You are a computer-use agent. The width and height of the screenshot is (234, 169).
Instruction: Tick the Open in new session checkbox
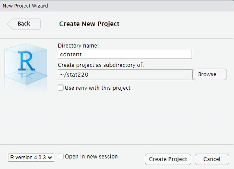click(61, 157)
